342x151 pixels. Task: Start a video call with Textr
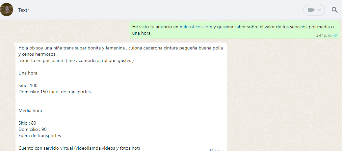(x=311, y=10)
